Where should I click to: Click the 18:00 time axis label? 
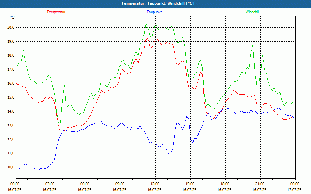click(225, 184)
